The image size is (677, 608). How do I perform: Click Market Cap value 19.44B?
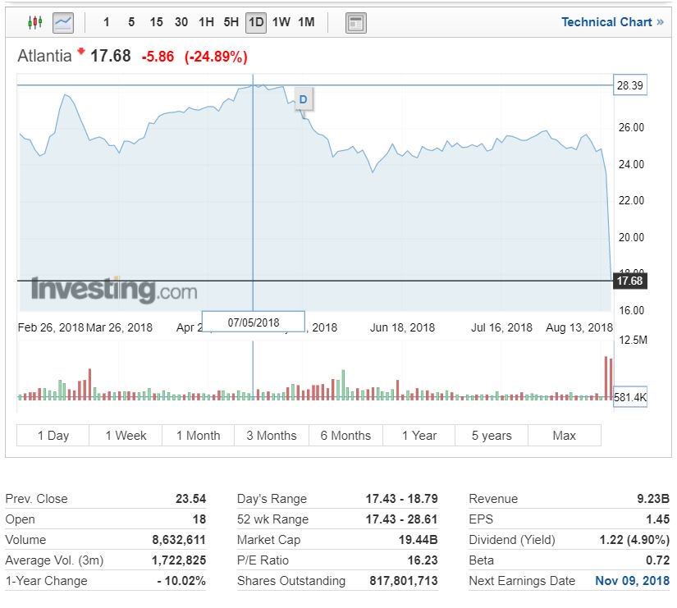click(419, 540)
